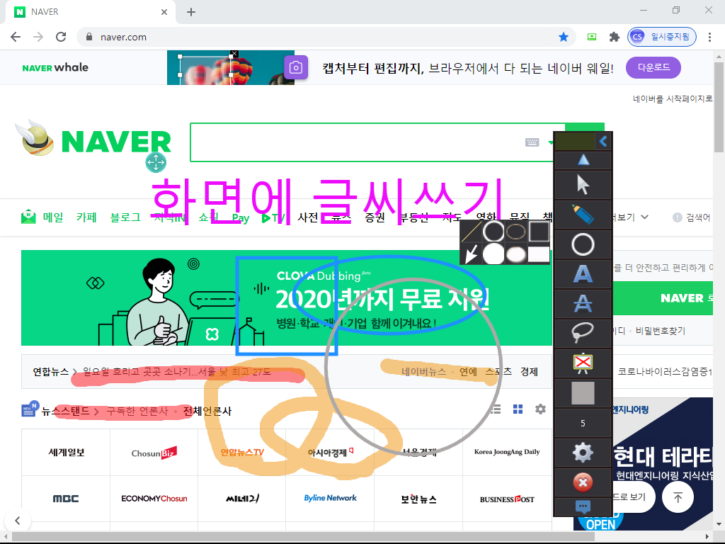Jump to top with the up-arrow button

pyautogui.click(x=678, y=497)
